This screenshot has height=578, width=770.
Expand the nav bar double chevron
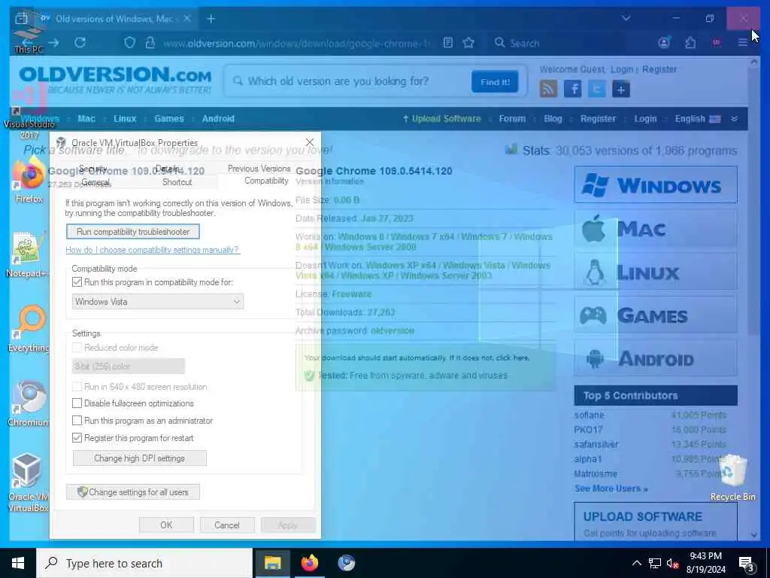pos(734,119)
